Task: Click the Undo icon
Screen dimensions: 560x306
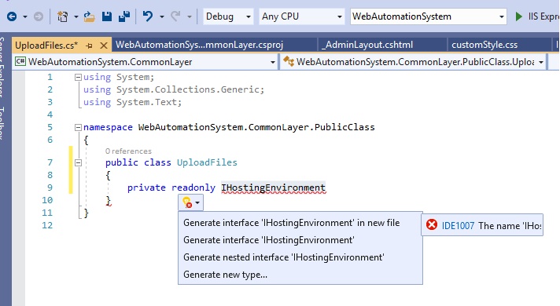Action: (148, 16)
